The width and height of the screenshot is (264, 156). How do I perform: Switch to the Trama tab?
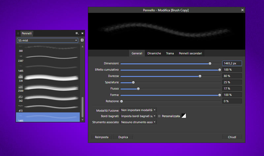(x=170, y=53)
